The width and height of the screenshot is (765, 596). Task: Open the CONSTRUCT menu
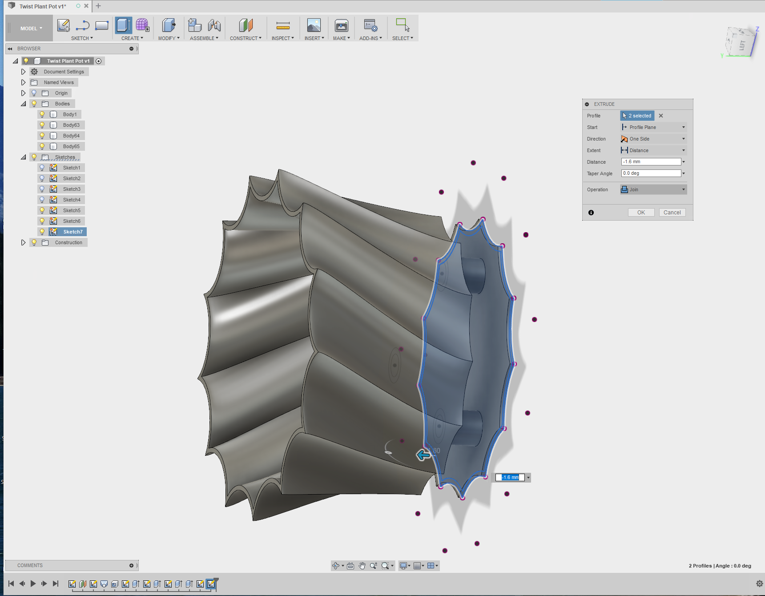(246, 38)
